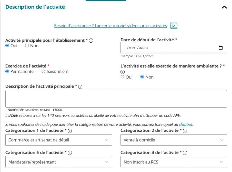Click the info icon beside Activité principale pour l'établissement
Screen dimensions: 232x172
(x=91, y=40)
